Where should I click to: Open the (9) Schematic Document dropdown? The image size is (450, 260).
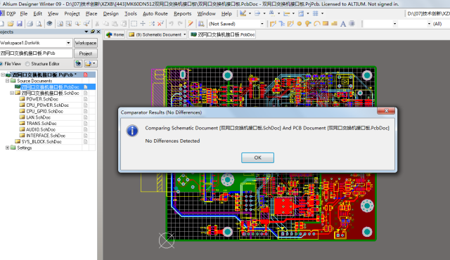point(184,34)
